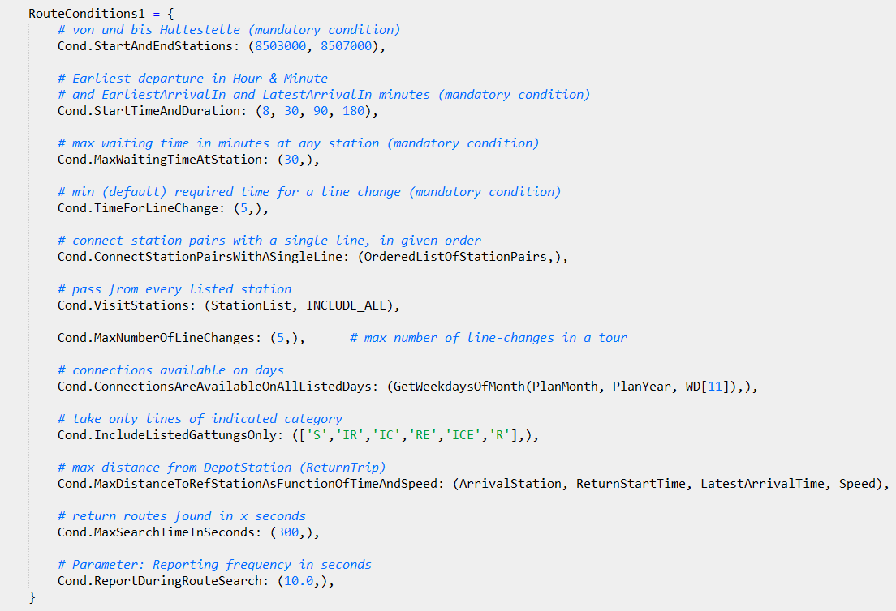The height and width of the screenshot is (611, 896).
Task: Click the value 5 for TimeForLineChange
Action: pyautogui.click(x=244, y=208)
